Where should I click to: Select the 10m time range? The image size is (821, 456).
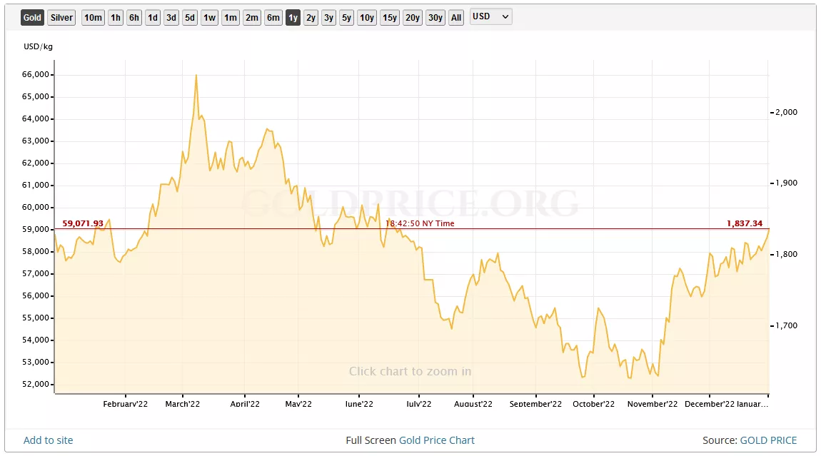pyautogui.click(x=93, y=18)
